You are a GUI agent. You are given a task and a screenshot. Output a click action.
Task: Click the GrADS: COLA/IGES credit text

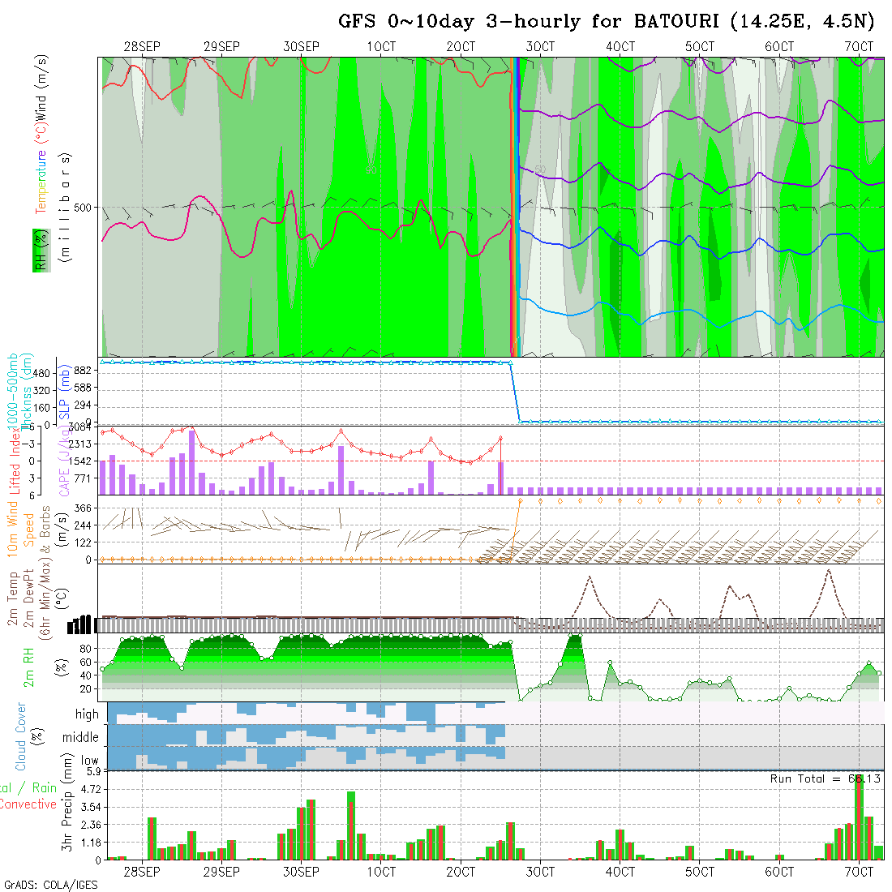[50, 885]
